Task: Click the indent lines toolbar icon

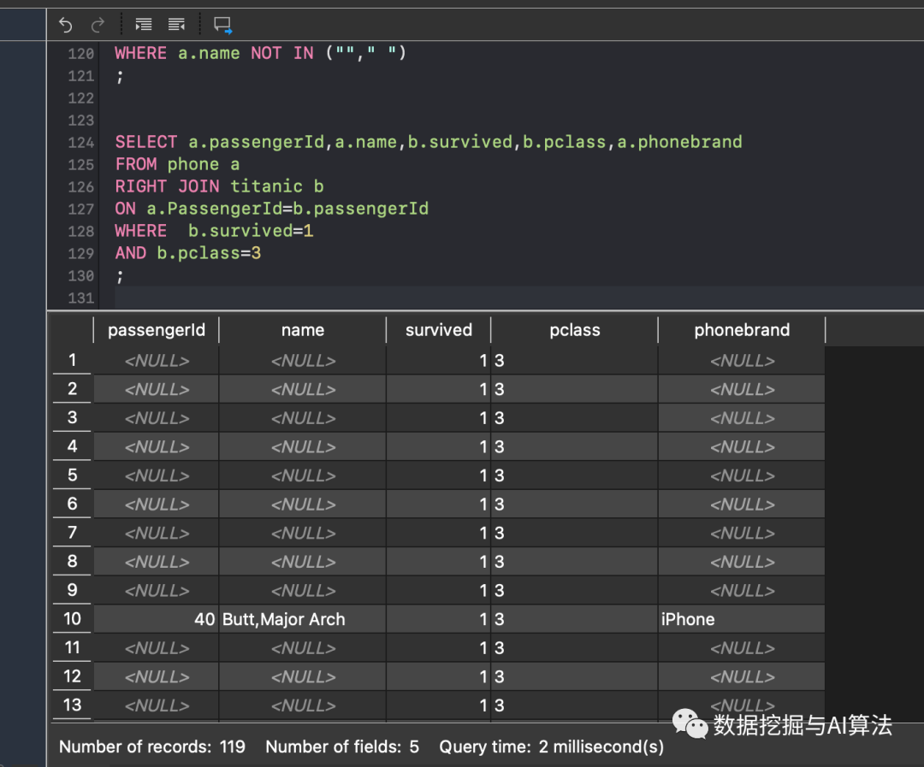Action: tap(143, 25)
